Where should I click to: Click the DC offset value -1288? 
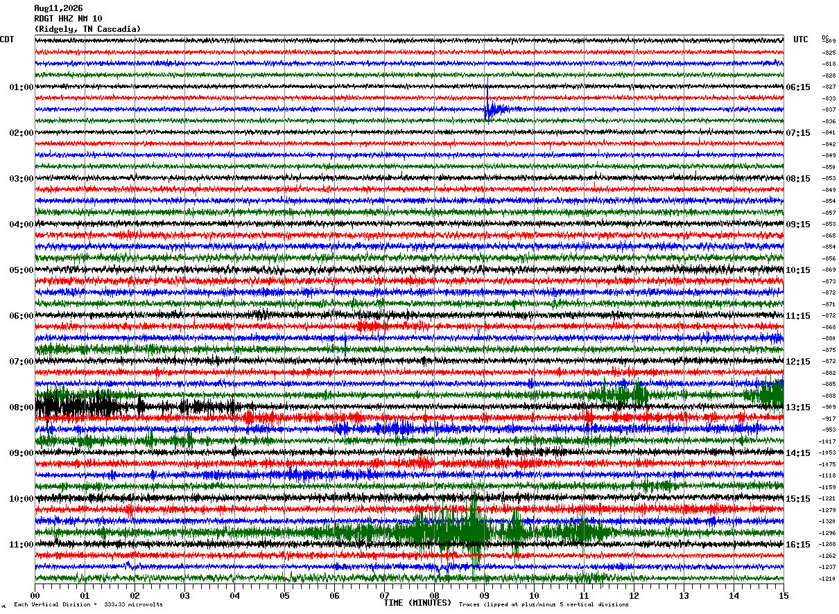(829, 544)
